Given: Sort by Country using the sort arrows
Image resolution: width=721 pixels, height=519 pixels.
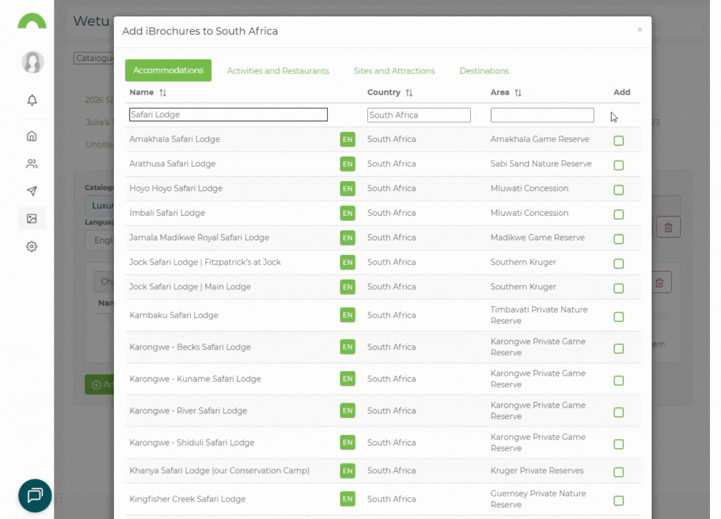Looking at the screenshot, I should (409, 93).
